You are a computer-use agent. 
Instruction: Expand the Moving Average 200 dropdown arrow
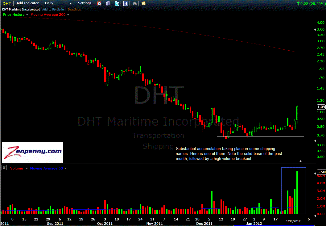(x=68, y=15)
